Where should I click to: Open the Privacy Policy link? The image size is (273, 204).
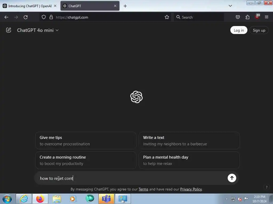tap(191, 189)
